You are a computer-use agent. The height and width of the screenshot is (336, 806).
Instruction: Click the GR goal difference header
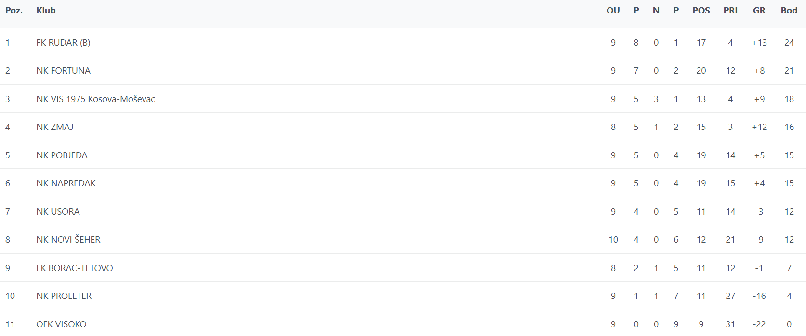[759, 11]
